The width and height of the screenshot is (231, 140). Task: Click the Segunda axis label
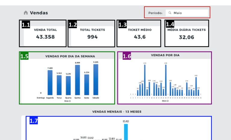pyautogui.click(x=50, y=98)
